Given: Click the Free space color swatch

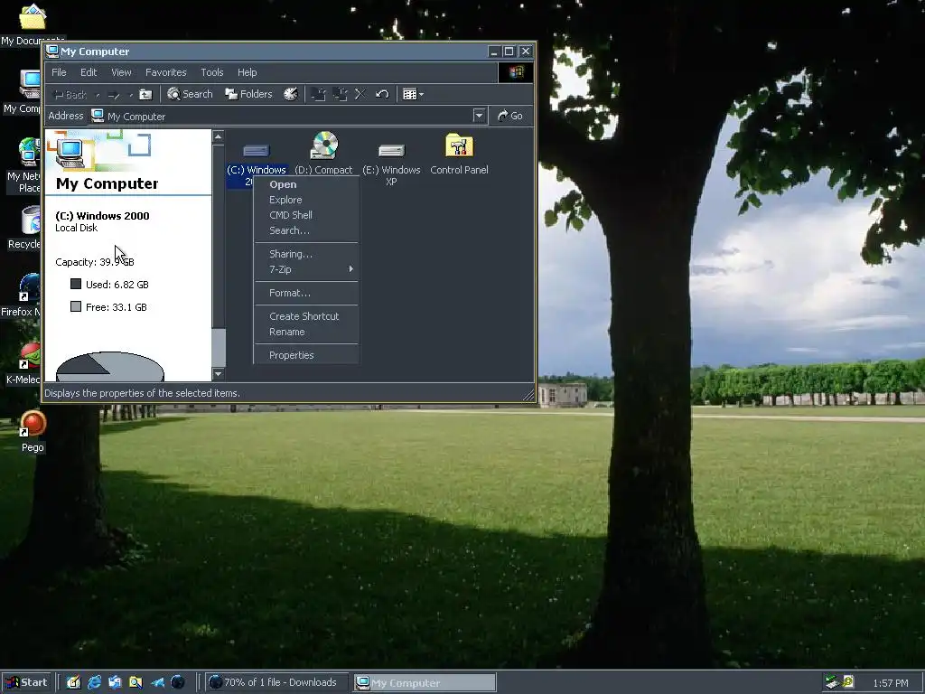Looking at the screenshot, I should 76,306.
